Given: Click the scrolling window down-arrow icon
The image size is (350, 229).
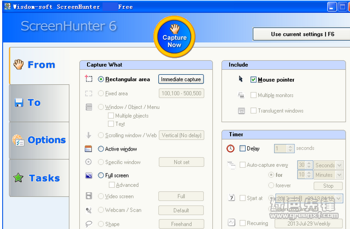Looking at the screenshot, I should (89, 135).
